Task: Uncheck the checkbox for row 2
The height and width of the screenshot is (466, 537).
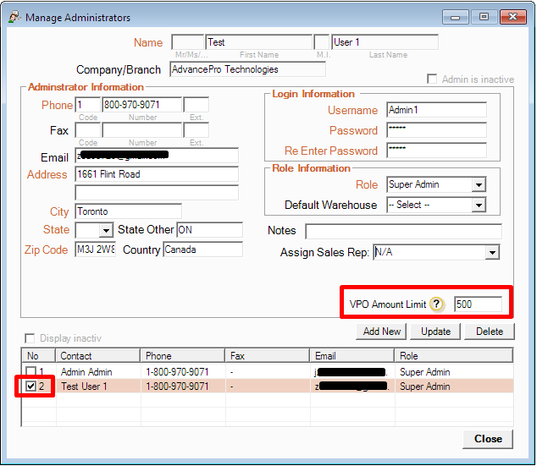Action: point(30,387)
